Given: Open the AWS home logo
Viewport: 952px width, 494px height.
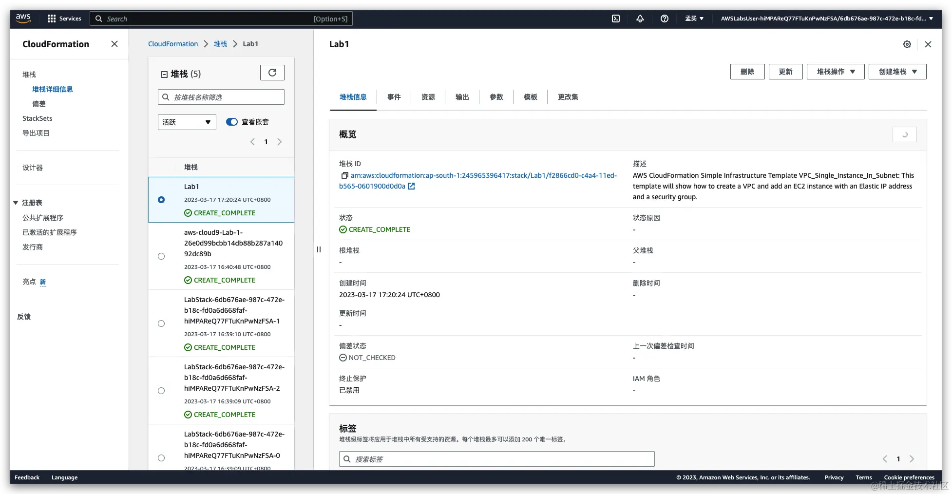Looking at the screenshot, I should tap(23, 19).
